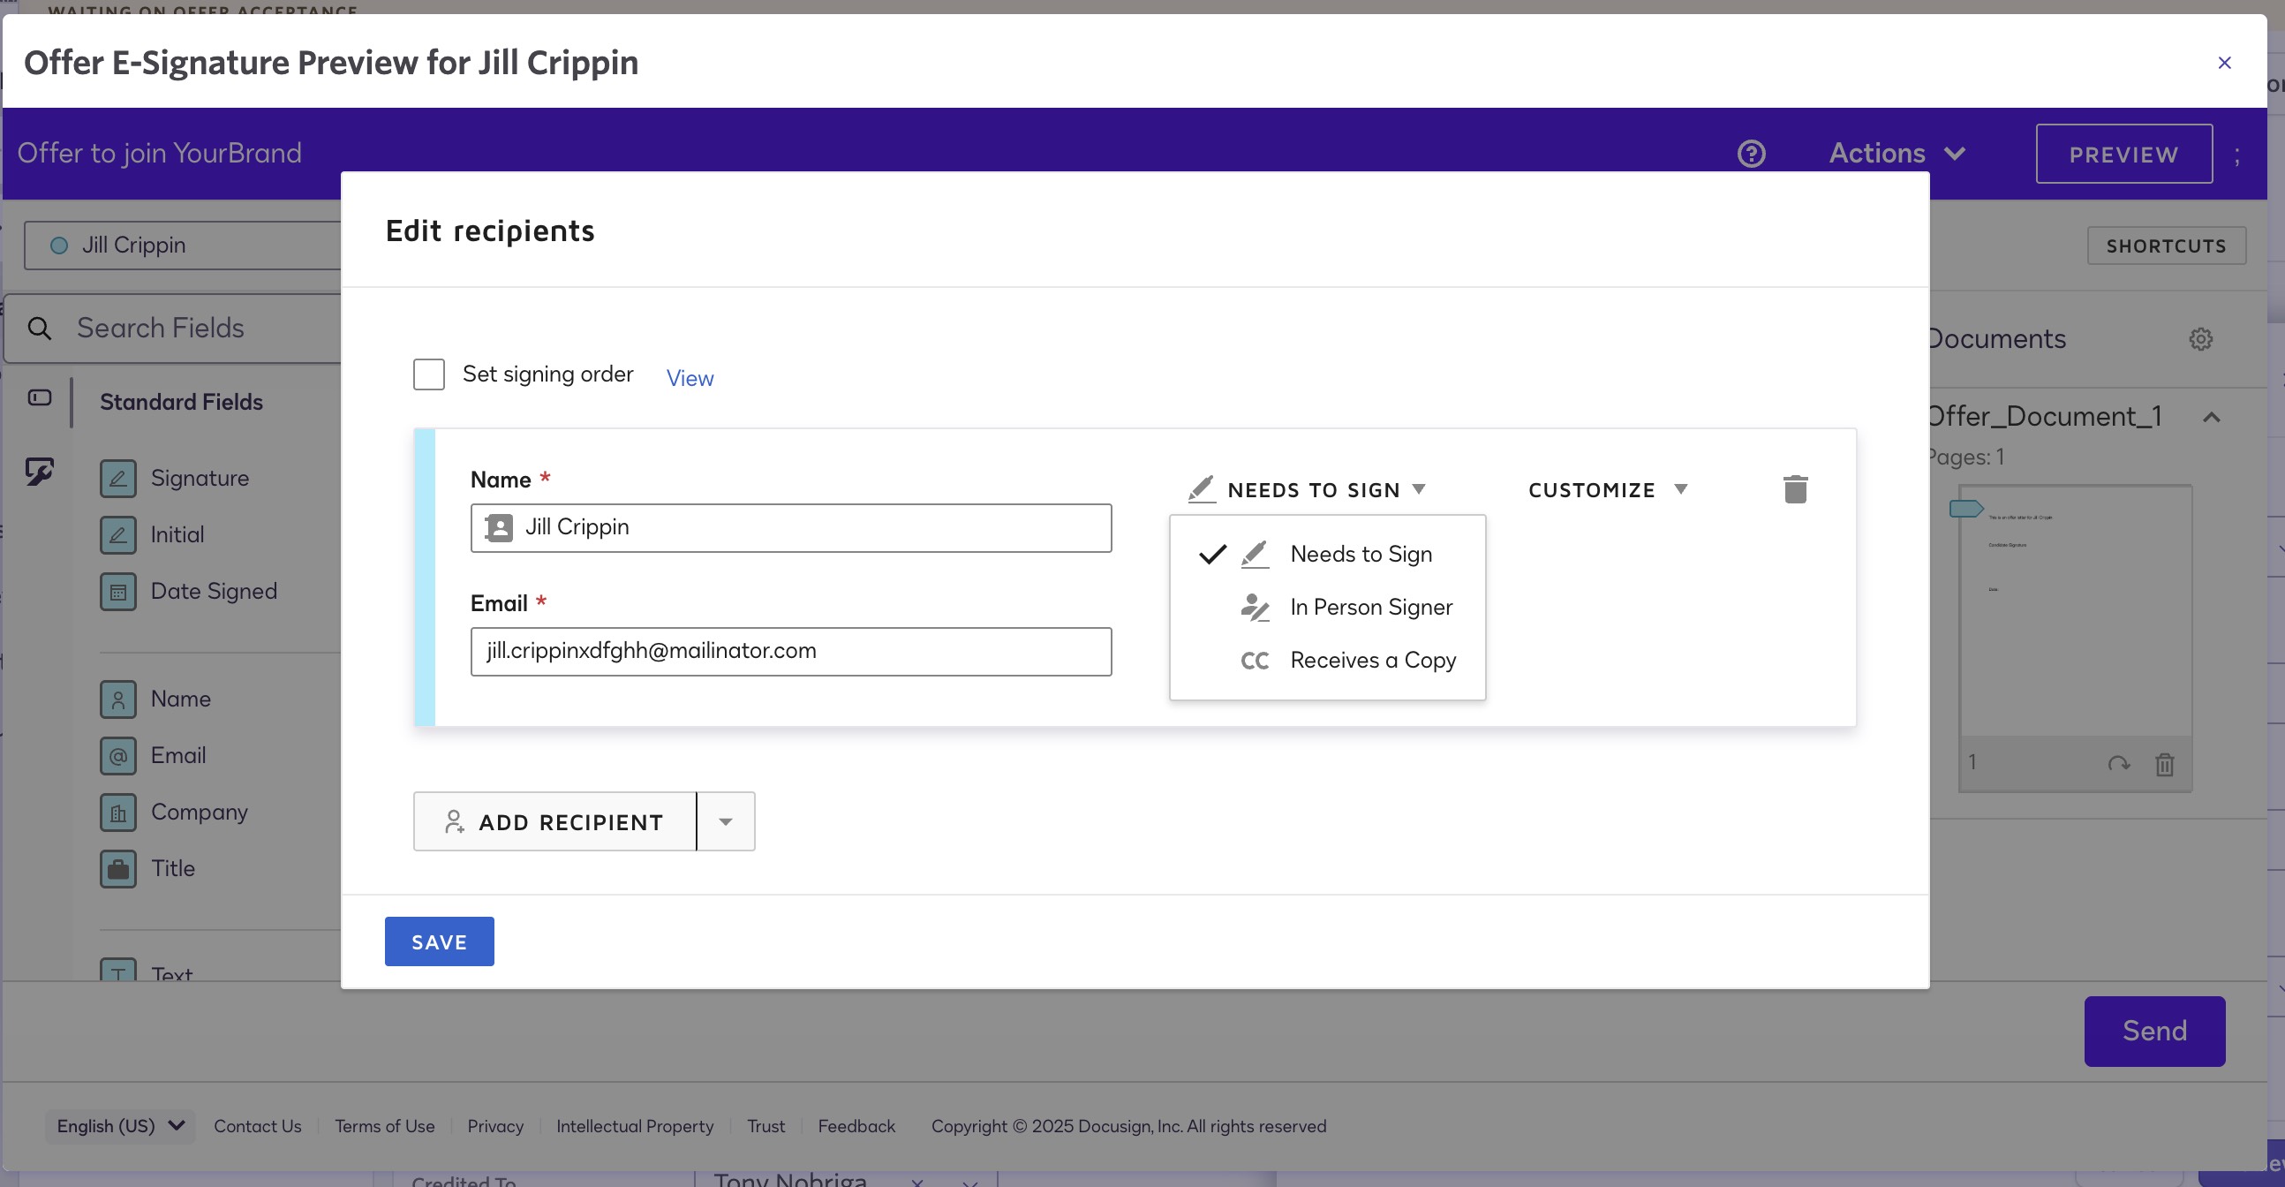2285x1187 pixels.
Task: Select Receives a Copy option
Action: click(1372, 660)
